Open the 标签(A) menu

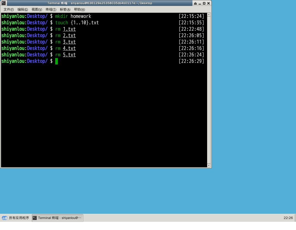(x=65, y=9)
